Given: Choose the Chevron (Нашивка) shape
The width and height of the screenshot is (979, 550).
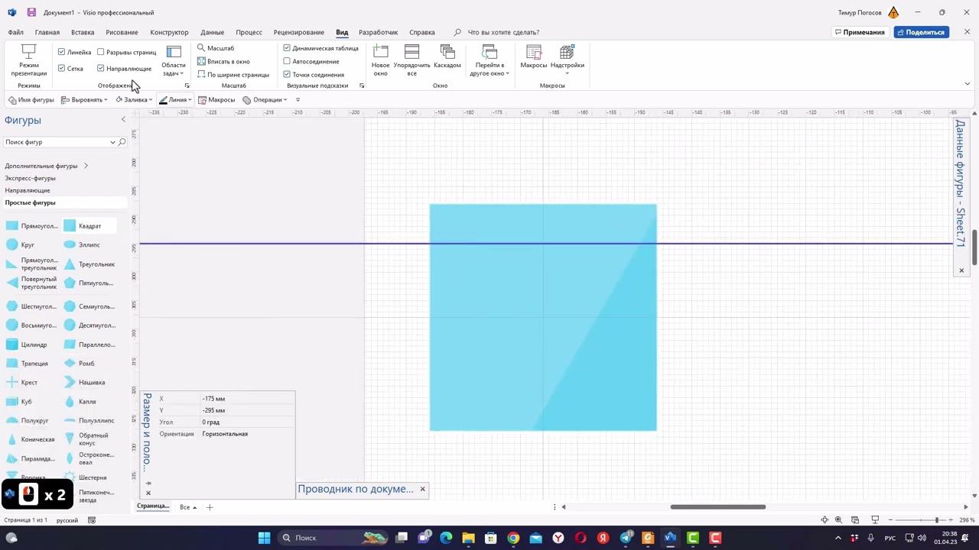Looking at the screenshot, I should pos(84,383).
